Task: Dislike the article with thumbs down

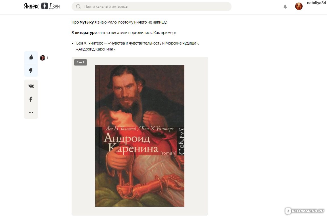Action: point(31,70)
